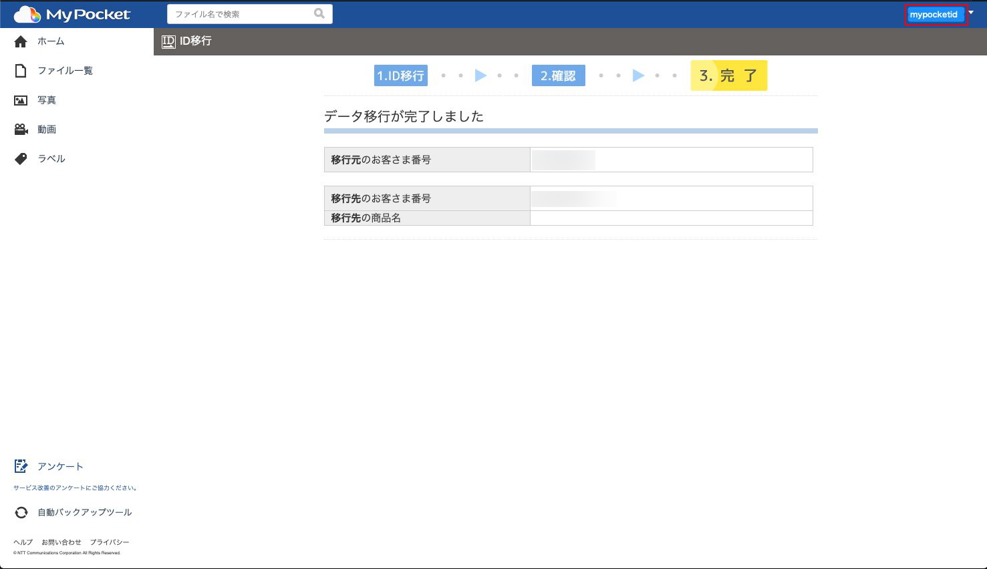Click the データ移行が完了しました heading
This screenshot has height=569, width=987.
point(404,116)
